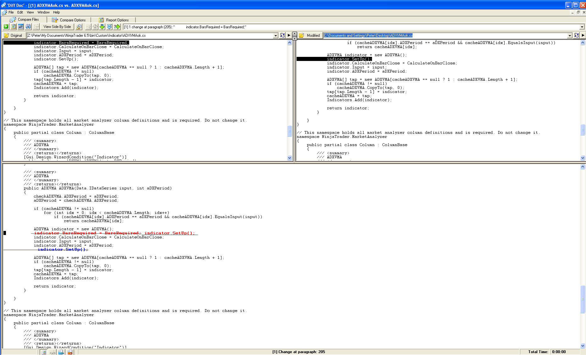Click the blue struck-through 'indicator.SetUp();' in diff pane
Image resolution: width=586 pixels, height=355 pixels.
coord(63,249)
